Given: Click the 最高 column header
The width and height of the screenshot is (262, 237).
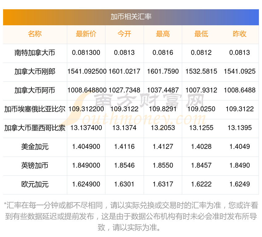Looking at the screenshot, I should click(163, 34).
